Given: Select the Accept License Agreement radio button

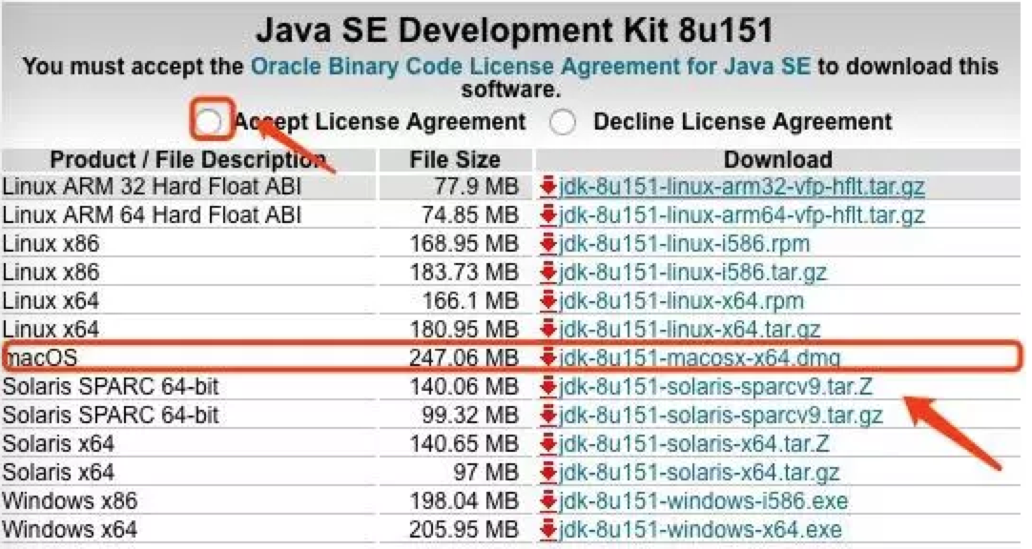Looking at the screenshot, I should coord(210,122).
